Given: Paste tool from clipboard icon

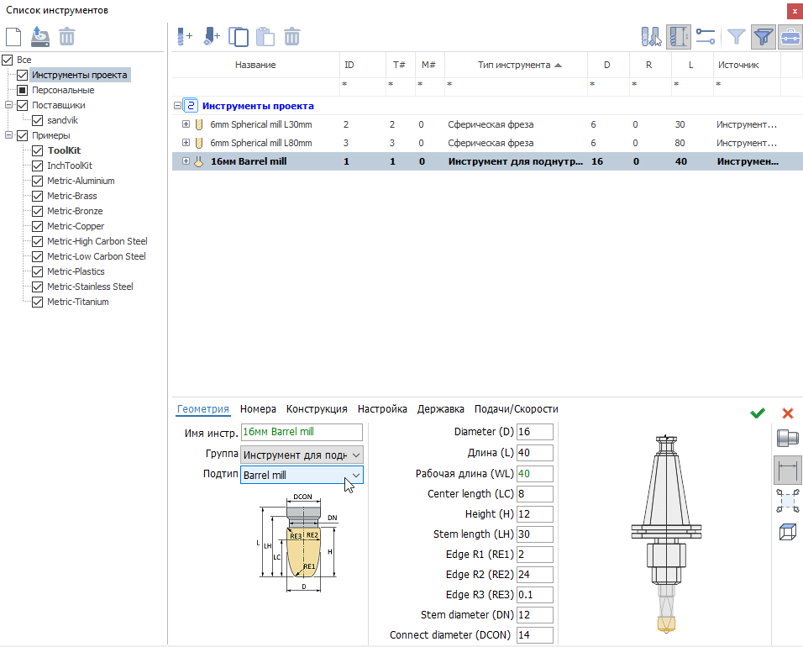Looking at the screenshot, I should tap(265, 37).
